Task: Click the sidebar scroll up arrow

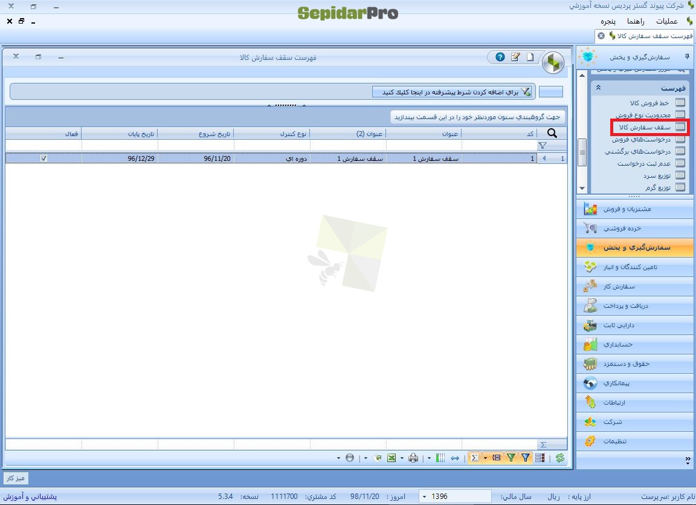Action: click(582, 75)
